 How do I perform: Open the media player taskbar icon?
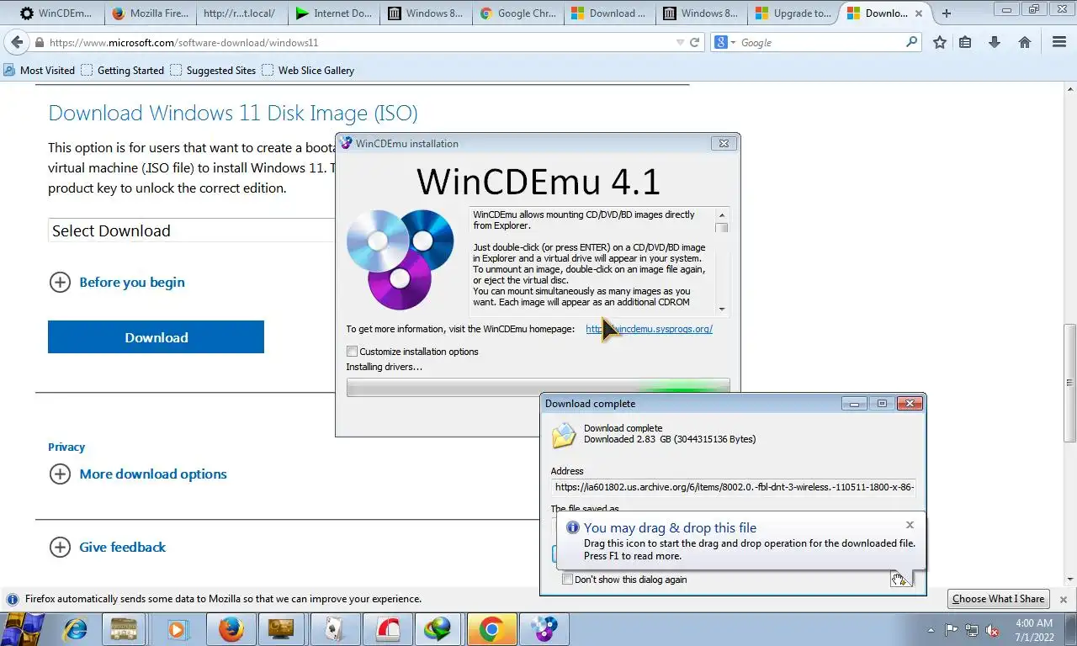pos(178,629)
